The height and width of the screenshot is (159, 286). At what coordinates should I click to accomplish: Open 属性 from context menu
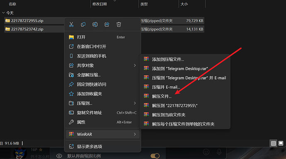103,122
